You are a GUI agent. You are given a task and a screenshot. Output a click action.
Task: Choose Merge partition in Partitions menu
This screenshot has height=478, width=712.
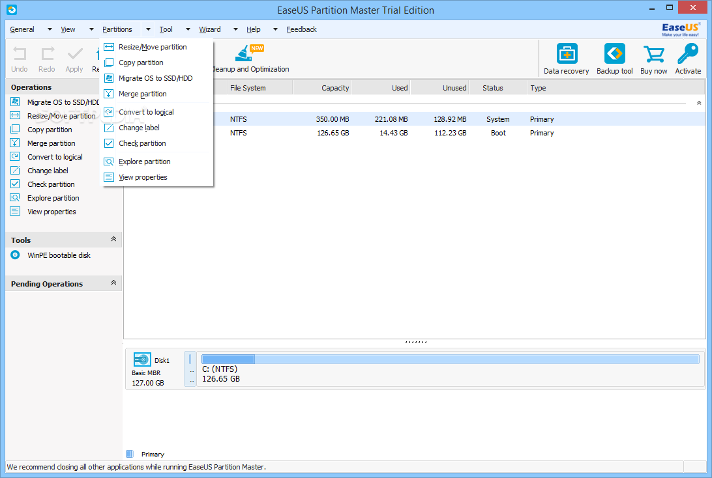tap(156, 94)
